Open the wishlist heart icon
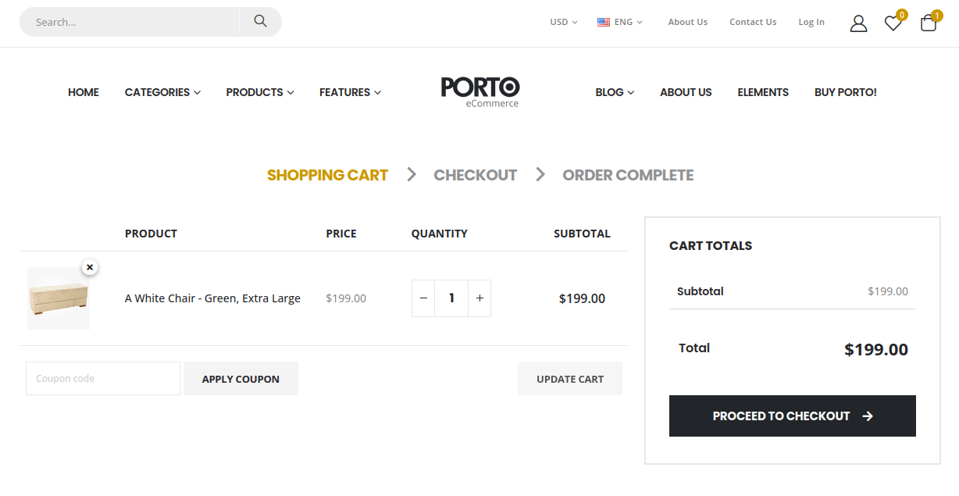 (x=893, y=24)
